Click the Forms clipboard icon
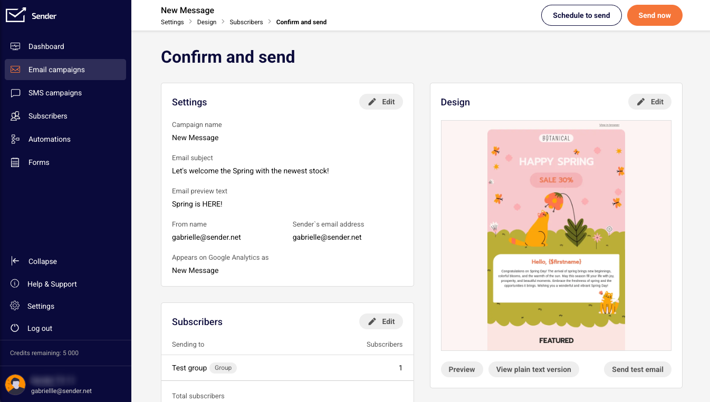Viewport: 710px width, 402px height. point(15,162)
